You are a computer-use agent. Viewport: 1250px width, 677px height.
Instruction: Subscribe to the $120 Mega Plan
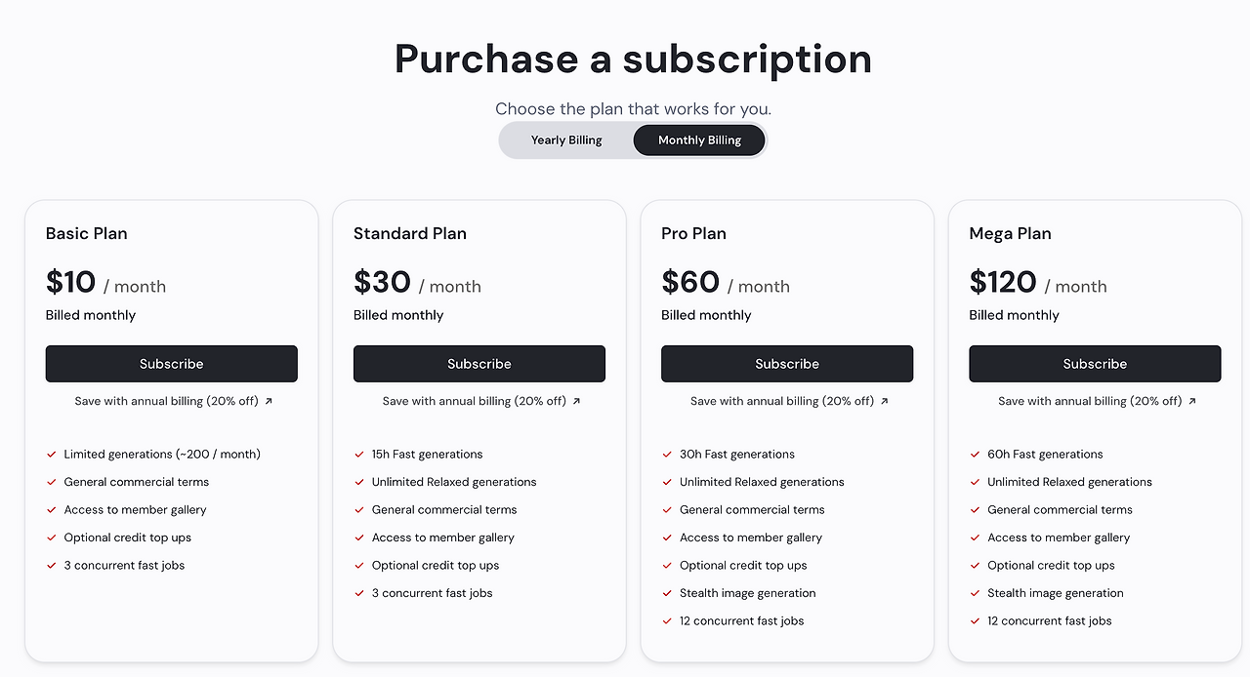[x=1095, y=364]
